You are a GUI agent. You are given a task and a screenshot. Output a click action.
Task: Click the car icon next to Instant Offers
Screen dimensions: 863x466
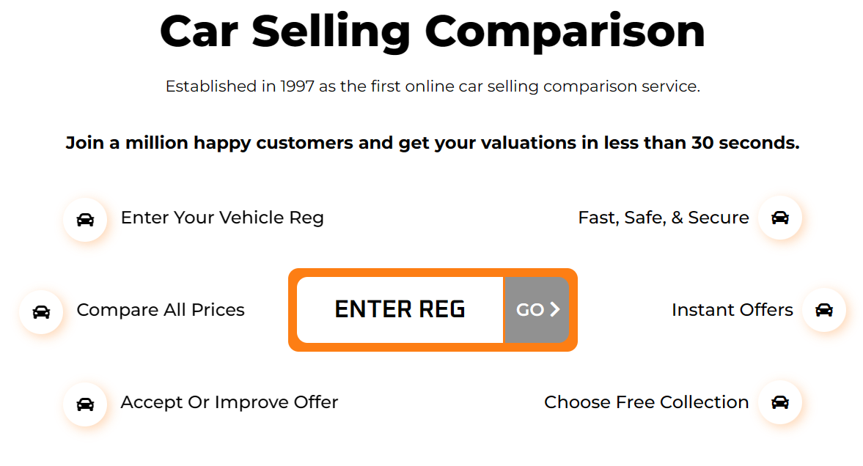tap(824, 310)
